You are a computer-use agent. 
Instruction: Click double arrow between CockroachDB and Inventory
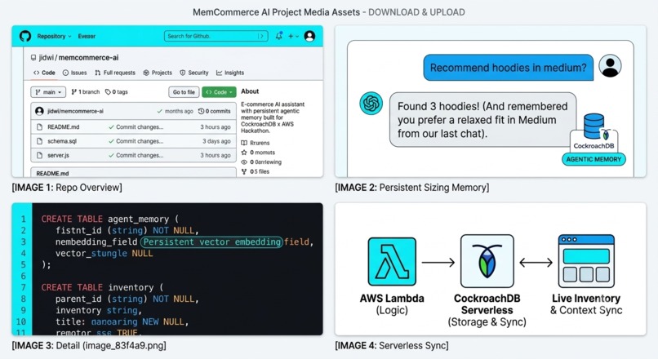tap(536, 263)
